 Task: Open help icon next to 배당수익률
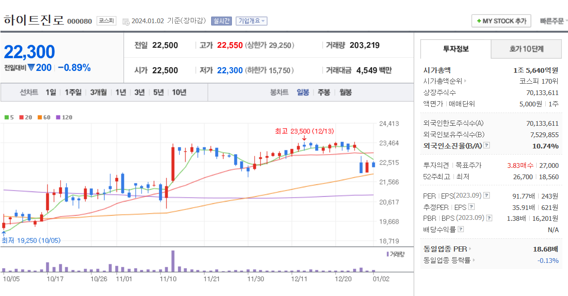(x=461, y=229)
